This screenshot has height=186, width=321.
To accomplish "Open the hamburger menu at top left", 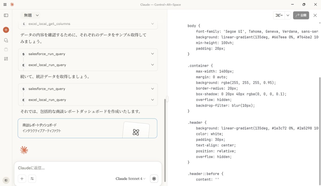I will click(x=5, y=5).
